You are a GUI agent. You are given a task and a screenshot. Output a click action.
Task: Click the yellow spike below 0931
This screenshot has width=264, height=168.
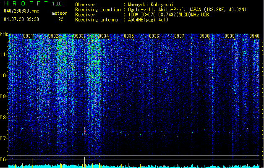click(x=32, y=163)
